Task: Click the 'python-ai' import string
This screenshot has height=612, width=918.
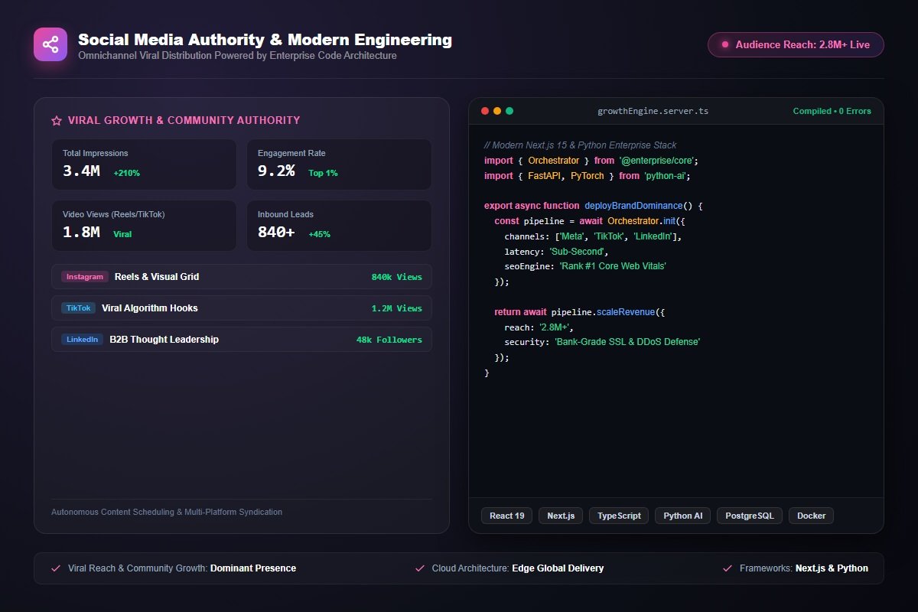Action: click(667, 176)
